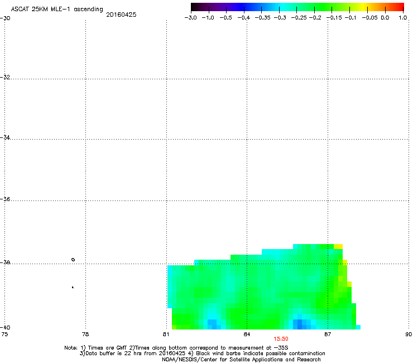The width and height of the screenshot is (413, 363).
Task: Click the red 15:50 time label
Action: [x=281, y=339]
